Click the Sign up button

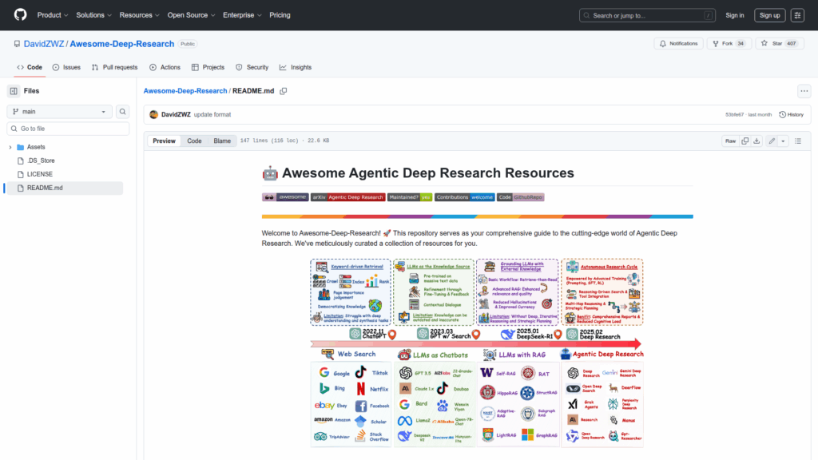[769, 15]
